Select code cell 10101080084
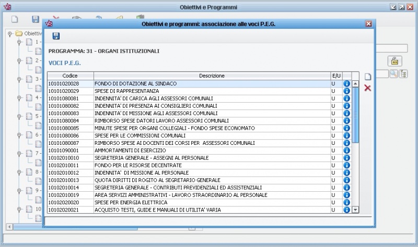418x247 pixels. [x=71, y=121]
